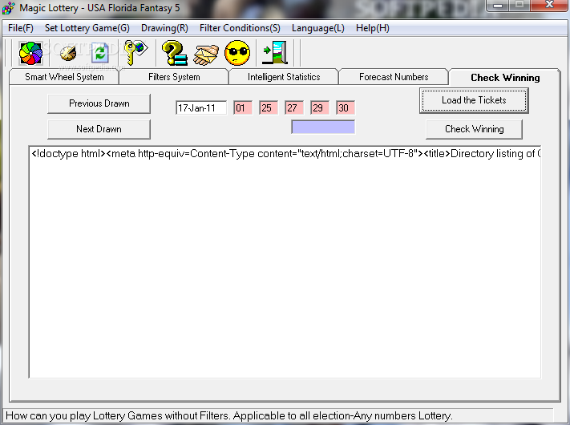Open the Language(L) menu
Image resolution: width=570 pixels, height=425 pixels.
coord(318,28)
